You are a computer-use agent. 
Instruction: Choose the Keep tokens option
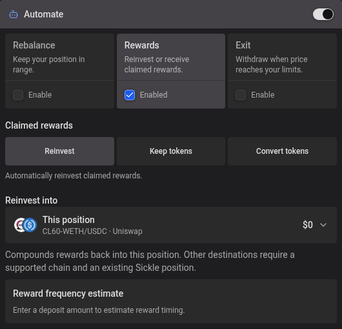click(x=171, y=151)
